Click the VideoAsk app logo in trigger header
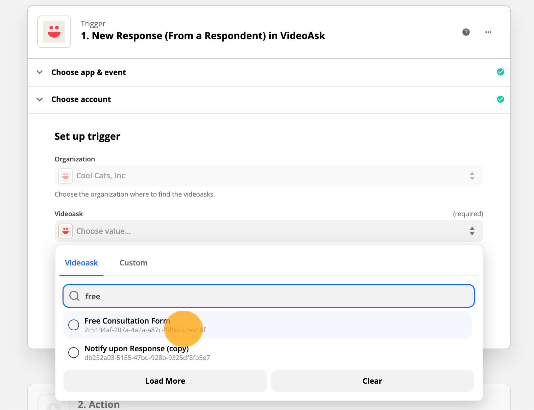Image resolution: width=534 pixels, height=410 pixels. 54,32
